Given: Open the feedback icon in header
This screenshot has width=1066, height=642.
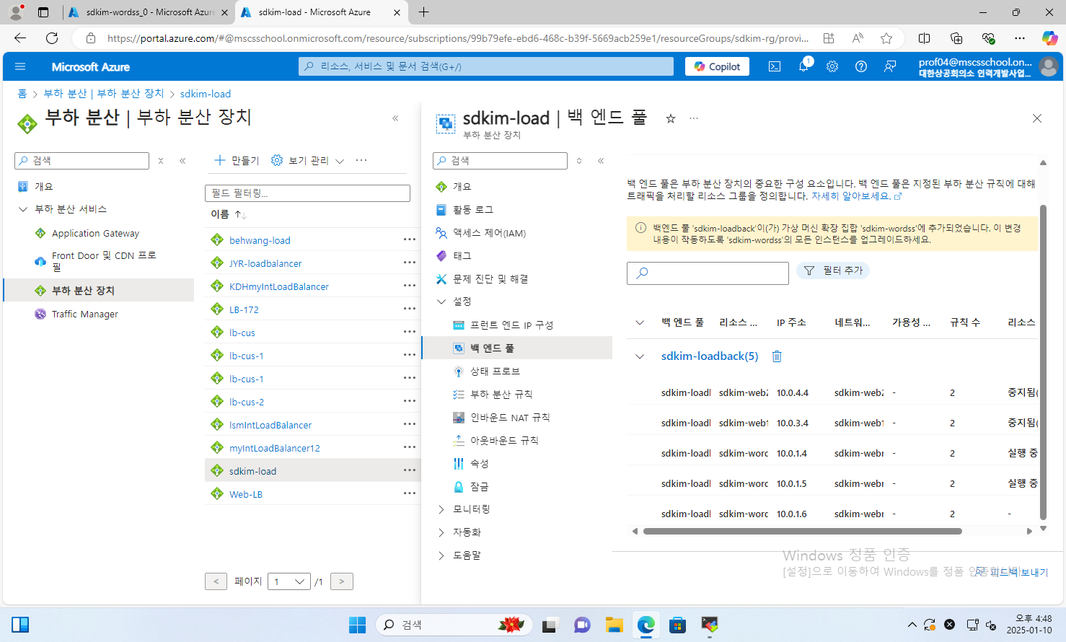Looking at the screenshot, I should (890, 66).
